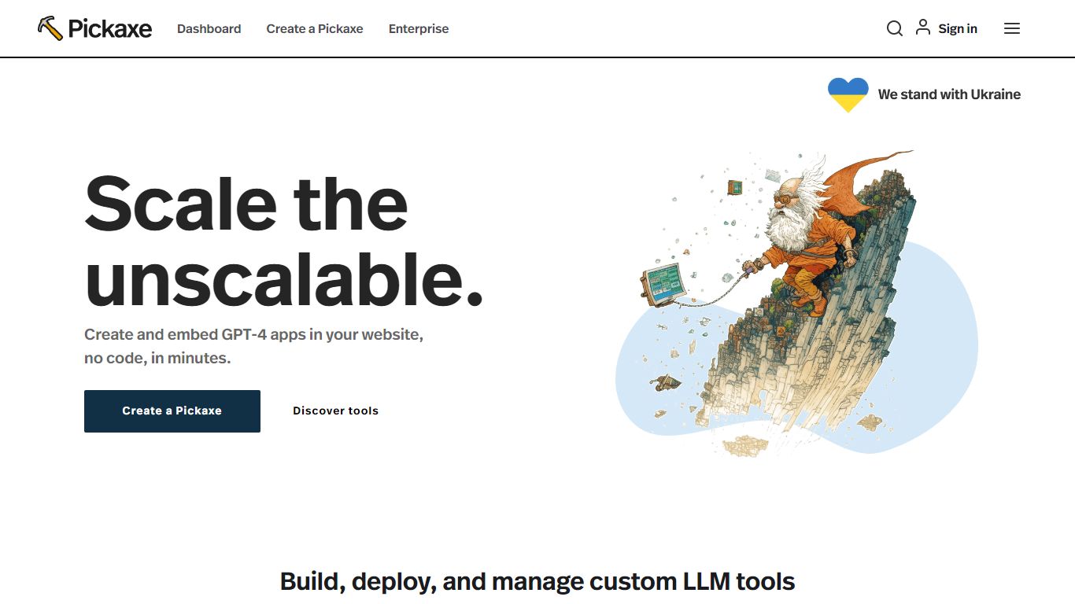Click the We stand with Ukraine text
Image resolution: width=1075 pixels, height=604 pixels.
coord(949,94)
